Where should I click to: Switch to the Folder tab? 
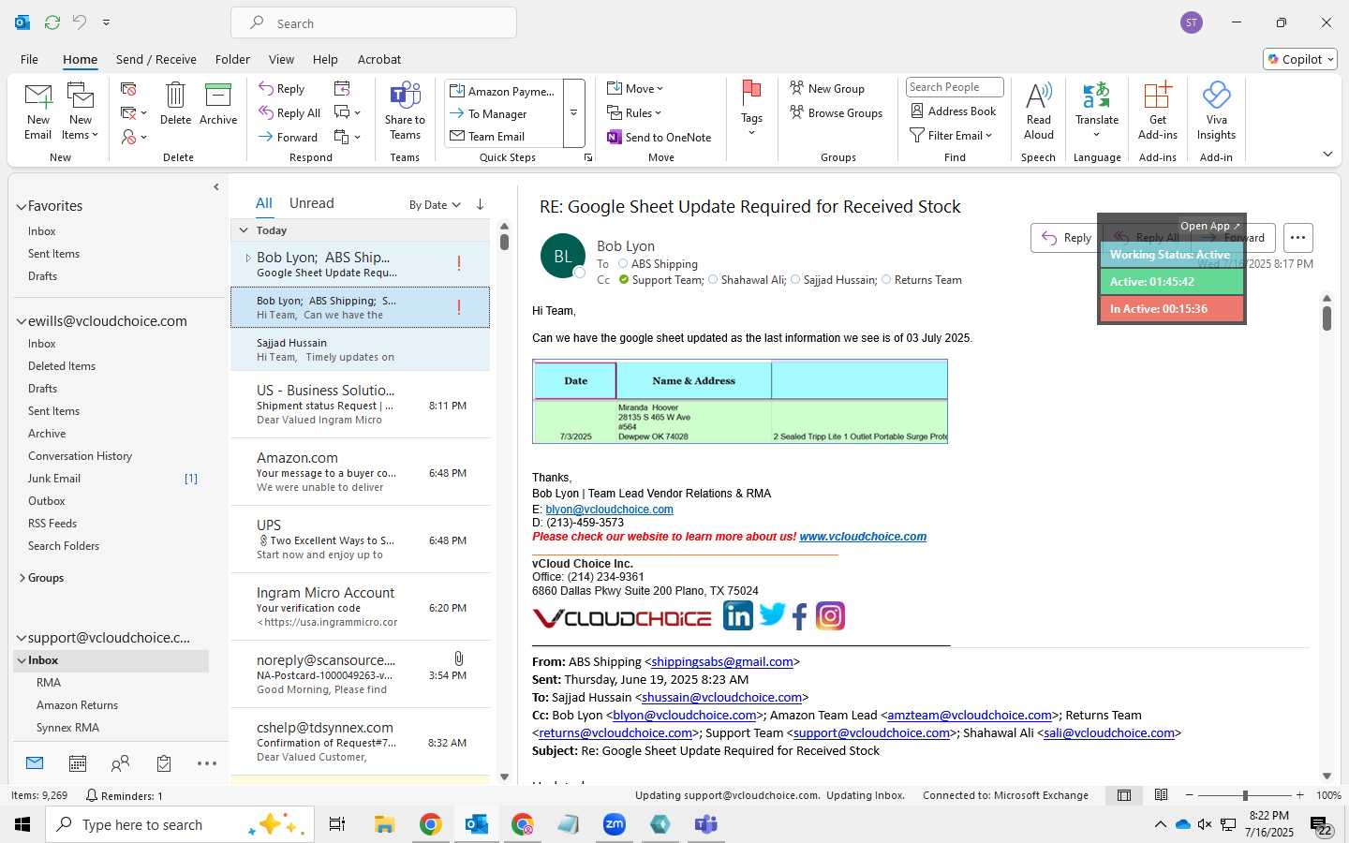coord(232,59)
